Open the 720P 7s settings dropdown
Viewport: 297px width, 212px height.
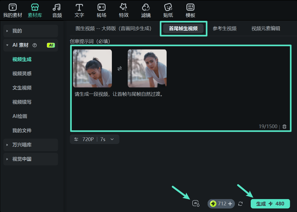tap(94, 139)
